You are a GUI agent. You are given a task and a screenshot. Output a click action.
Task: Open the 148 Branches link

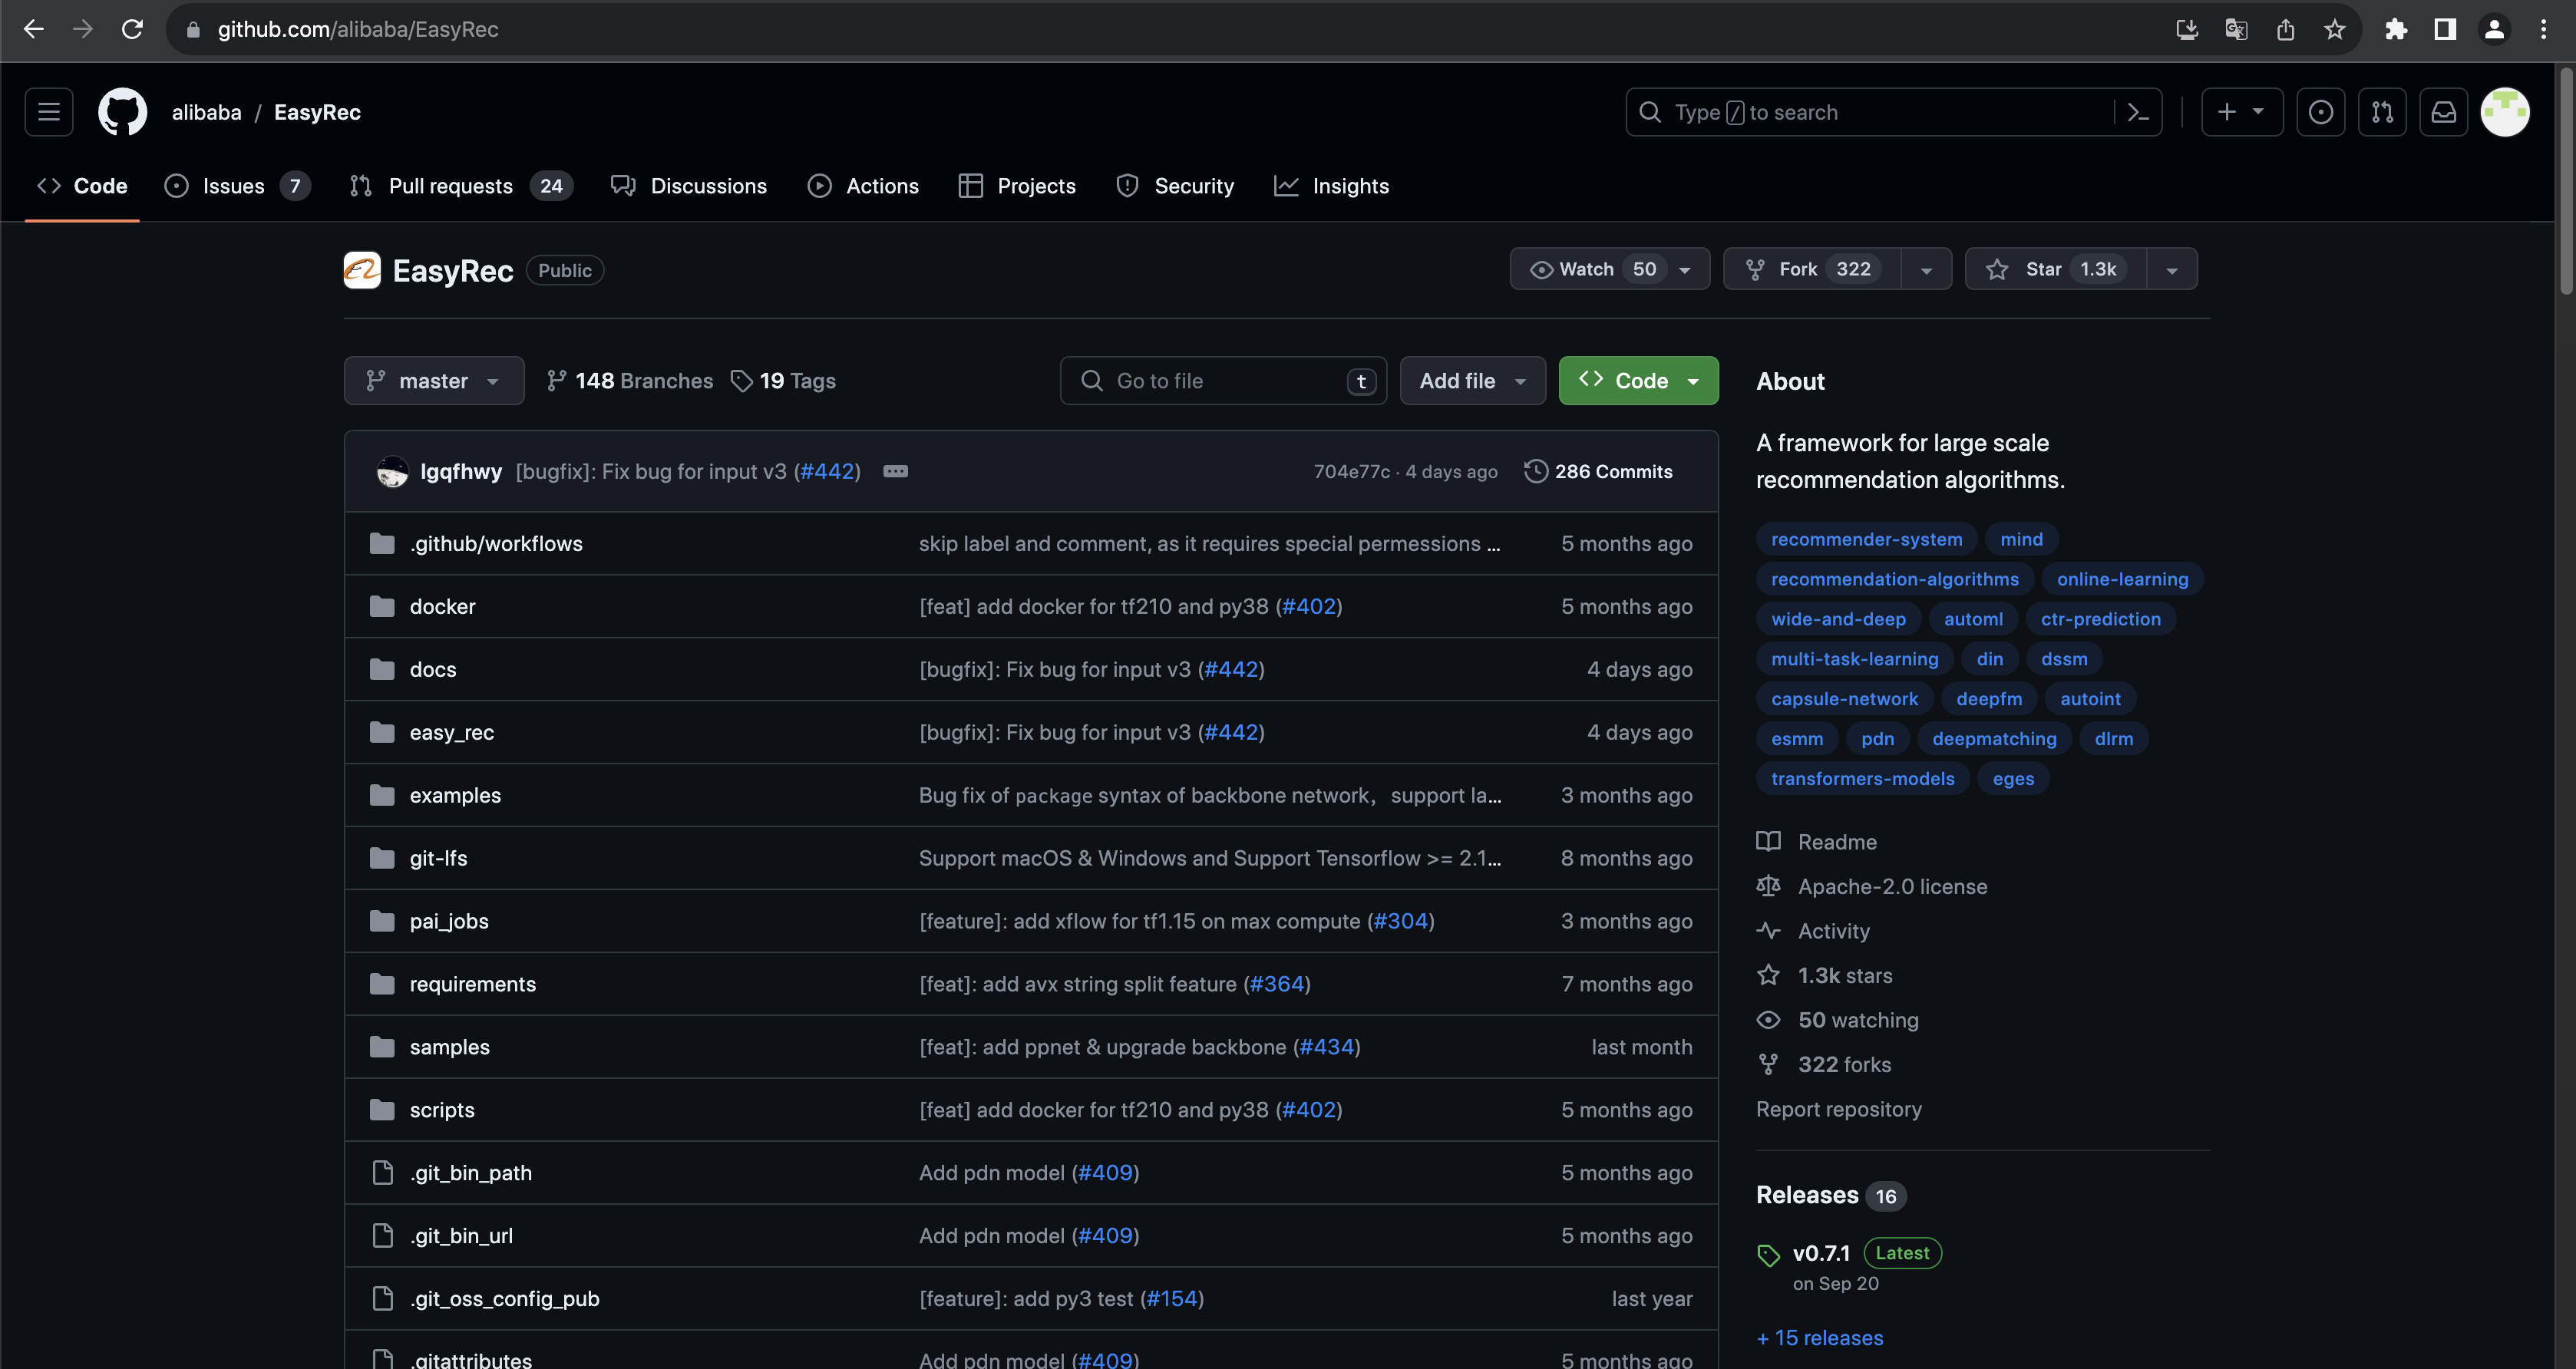pyautogui.click(x=629, y=380)
